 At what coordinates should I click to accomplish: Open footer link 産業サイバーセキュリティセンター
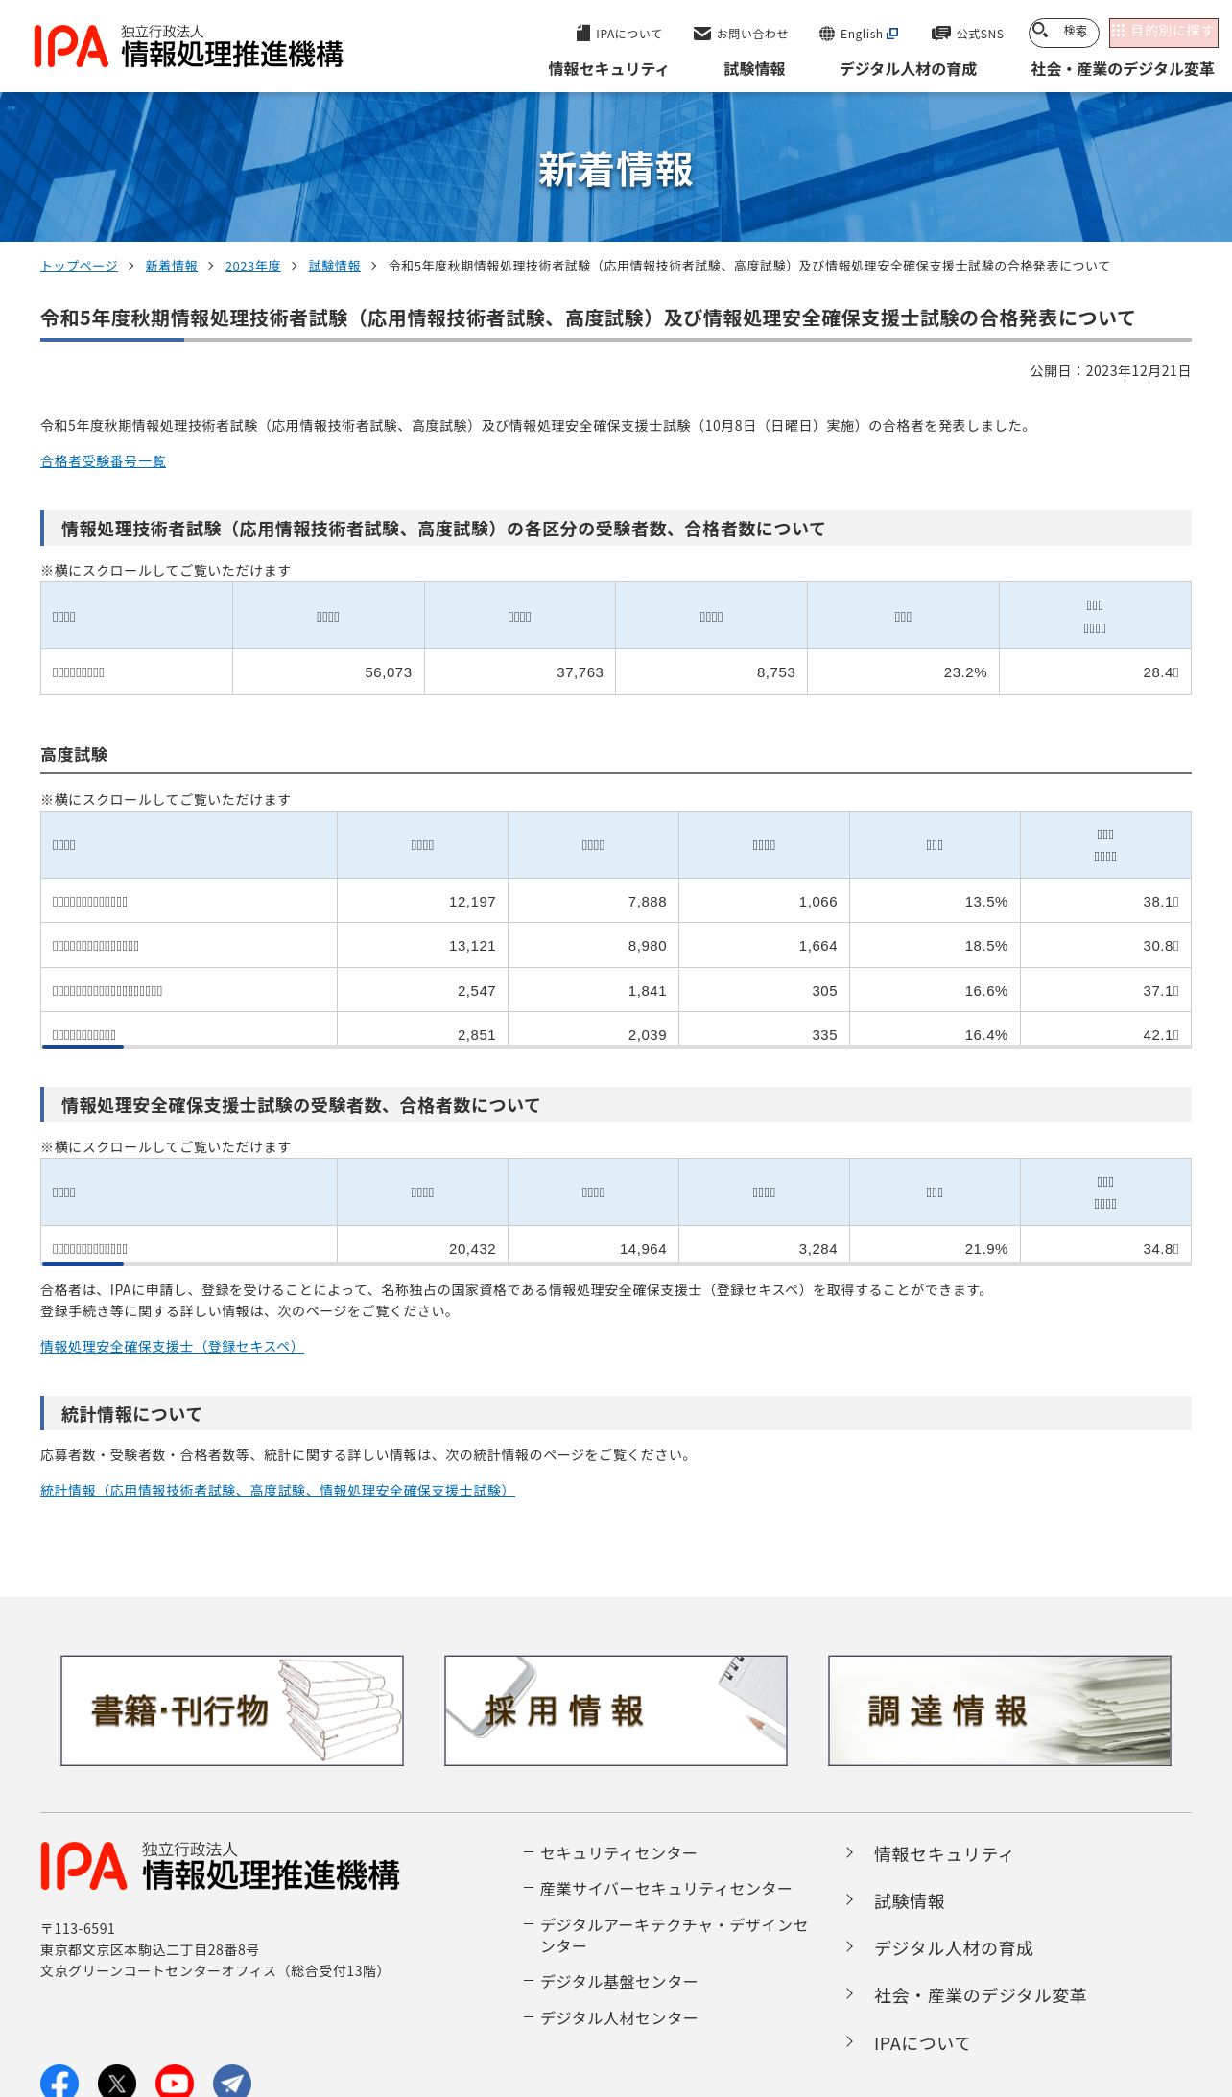[x=666, y=1889]
